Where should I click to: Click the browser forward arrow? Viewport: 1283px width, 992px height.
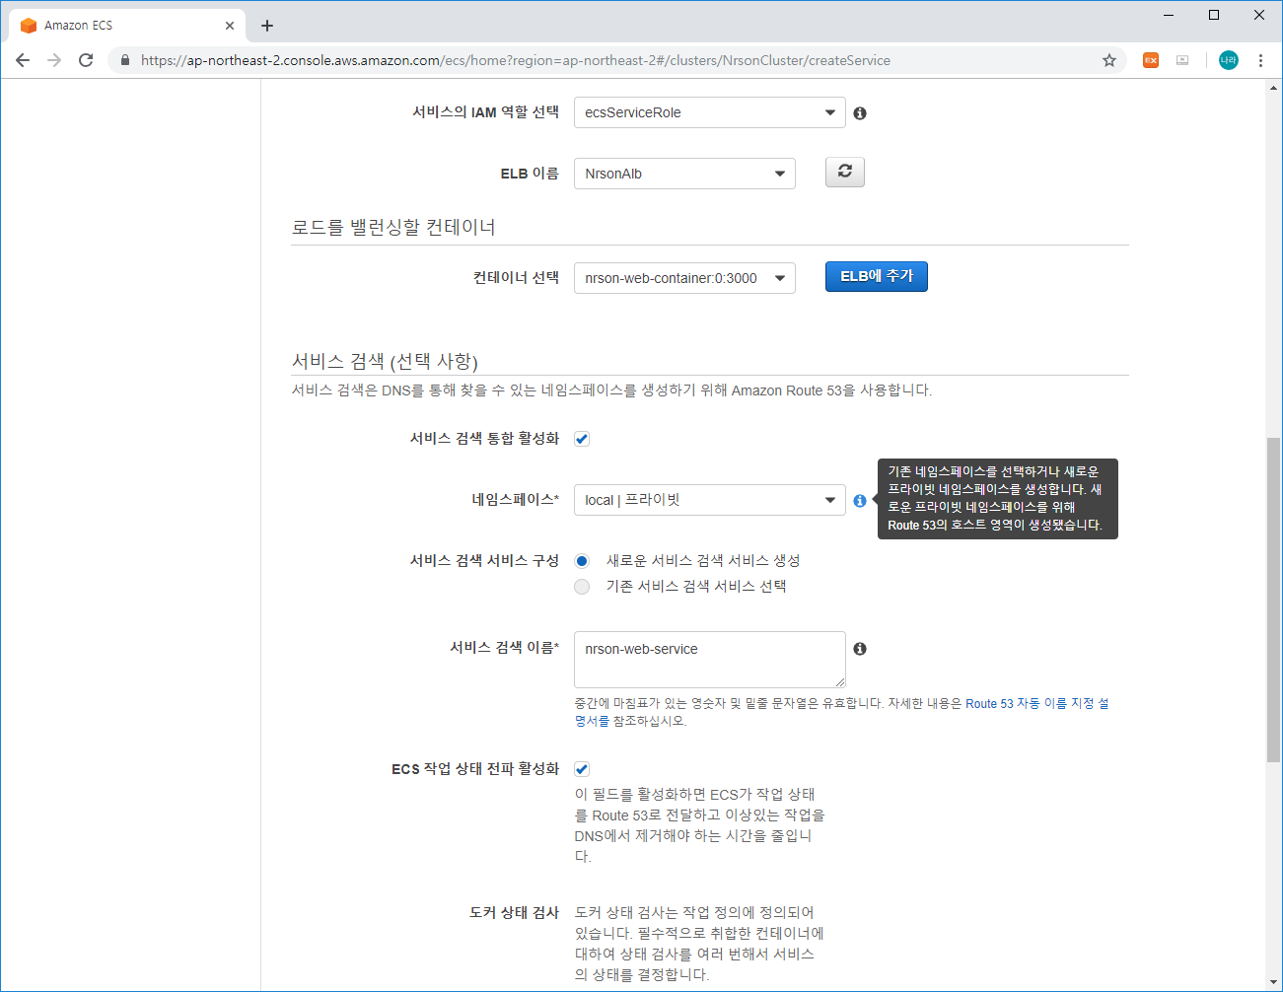(x=54, y=60)
